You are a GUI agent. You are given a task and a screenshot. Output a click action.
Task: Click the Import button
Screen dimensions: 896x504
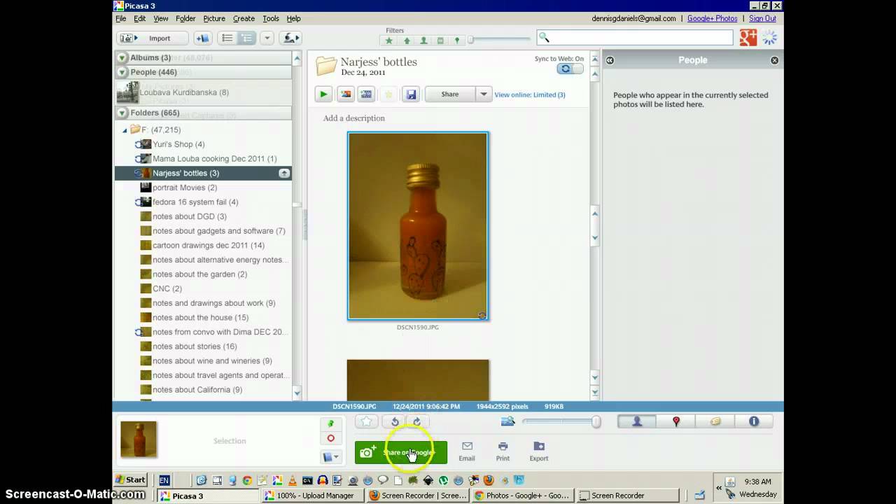coord(153,38)
